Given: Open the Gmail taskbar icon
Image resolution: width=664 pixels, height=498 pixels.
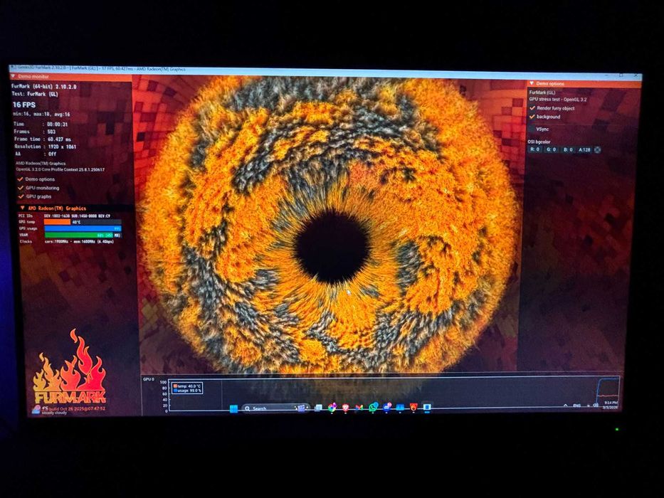Looking at the screenshot, I should pos(359,408).
